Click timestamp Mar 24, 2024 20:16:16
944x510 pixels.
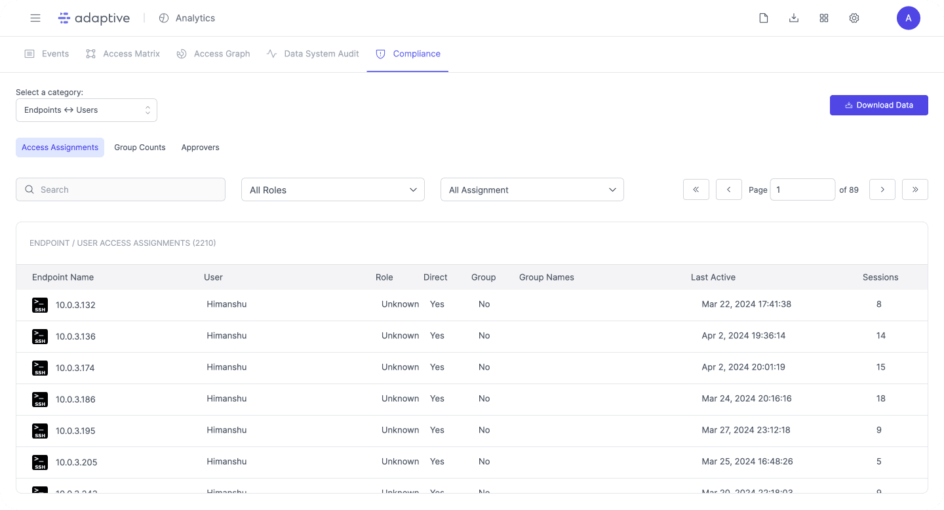(x=747, y=399)
